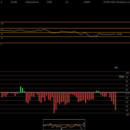Screen dimensions: 130x130
Task: Click the AUSTIN ENGG. MunafaSutra.com title text
Action: pyautogui.click(x=116, y=2)
